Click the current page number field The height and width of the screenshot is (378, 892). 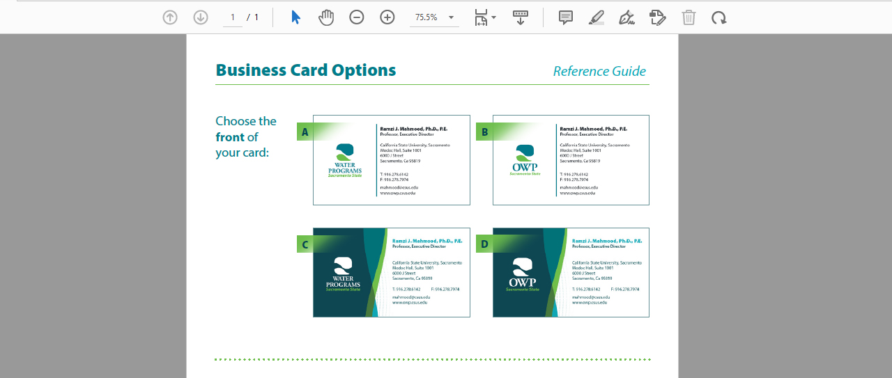(233, 17)
